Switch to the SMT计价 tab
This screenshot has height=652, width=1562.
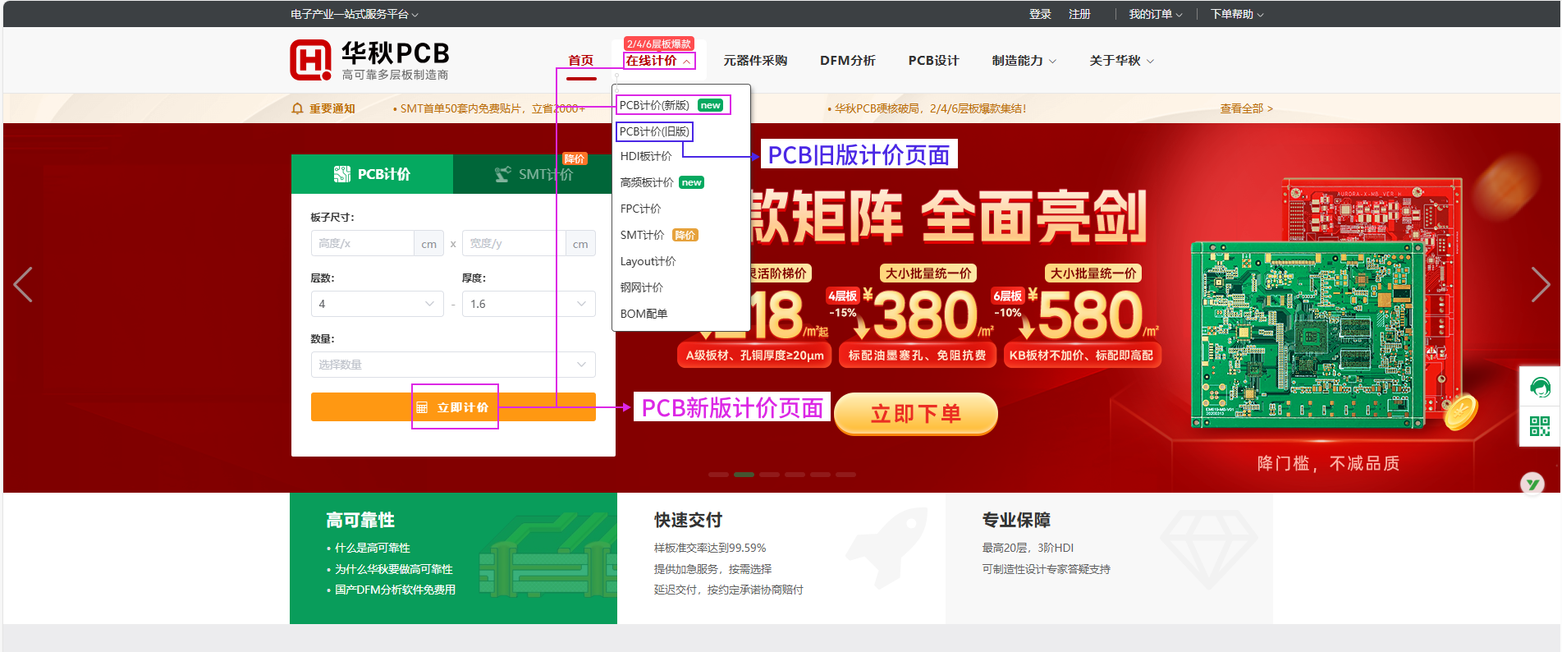(534, 174)
